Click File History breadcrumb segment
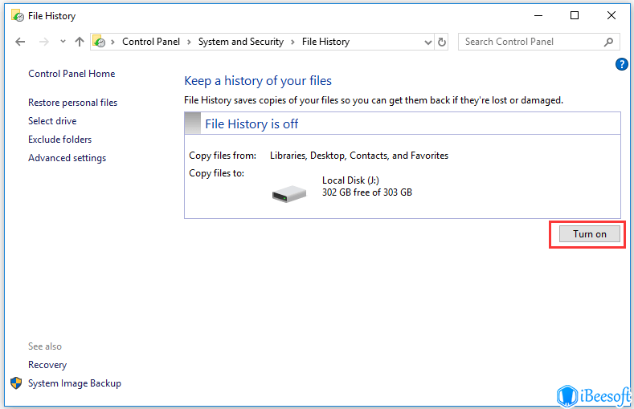 [325, 42]
